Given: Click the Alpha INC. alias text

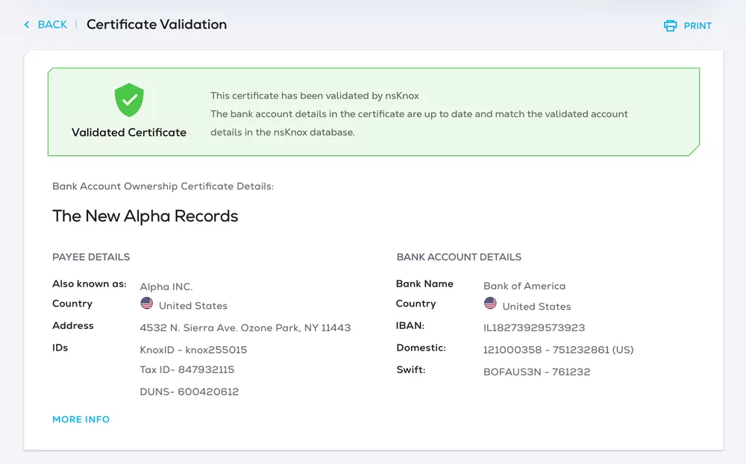Looking at the screenshot, I should (166, 286).
